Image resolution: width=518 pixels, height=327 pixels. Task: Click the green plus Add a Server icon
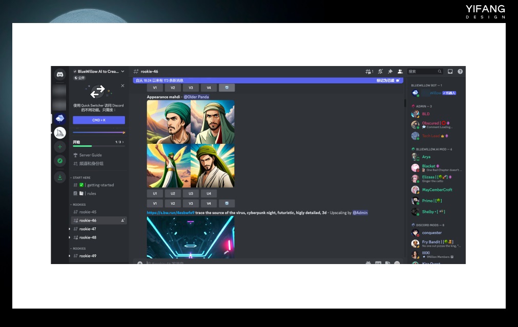(x=60, y=147)
